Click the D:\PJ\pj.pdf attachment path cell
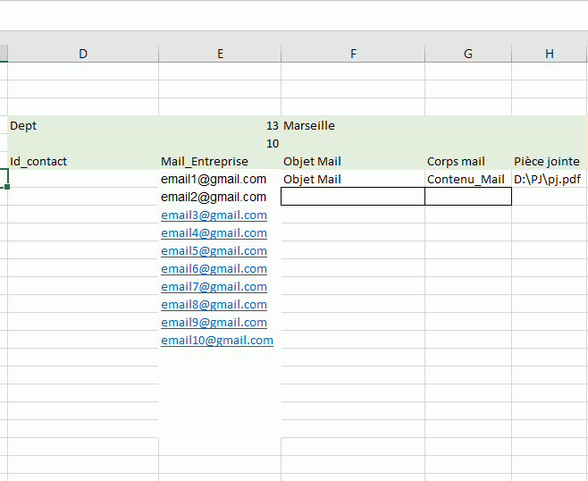This screenshot has width=588, height=481. pyautogui.click(x=548, y=179)
